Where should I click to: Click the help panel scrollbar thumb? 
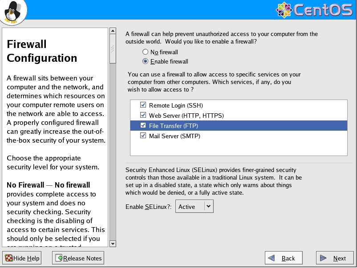point(113,49)
